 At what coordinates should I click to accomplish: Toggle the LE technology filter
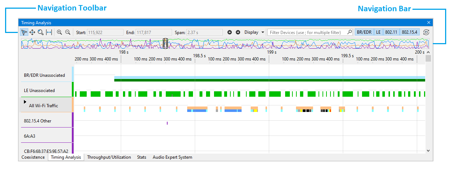[378, 32]
